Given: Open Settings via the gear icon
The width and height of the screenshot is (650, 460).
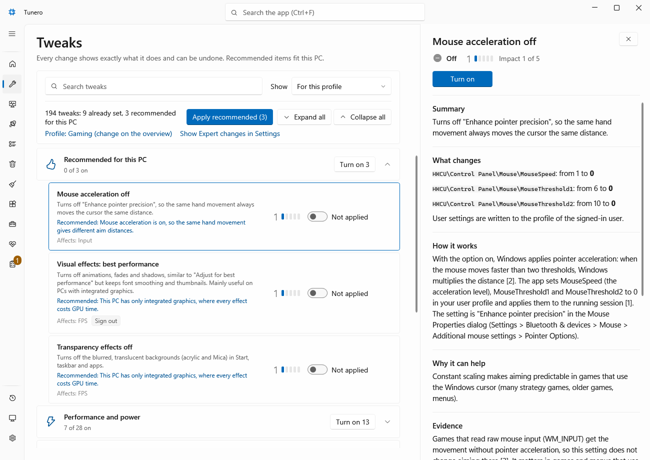Looking at the screenshot, I should 12,438.
